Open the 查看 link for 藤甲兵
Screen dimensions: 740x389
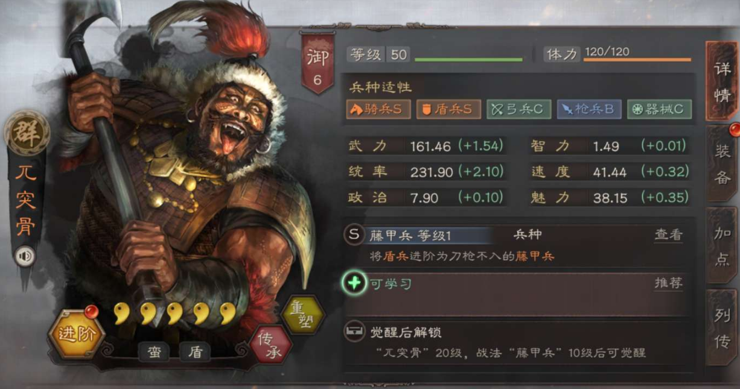coord(668,235)
